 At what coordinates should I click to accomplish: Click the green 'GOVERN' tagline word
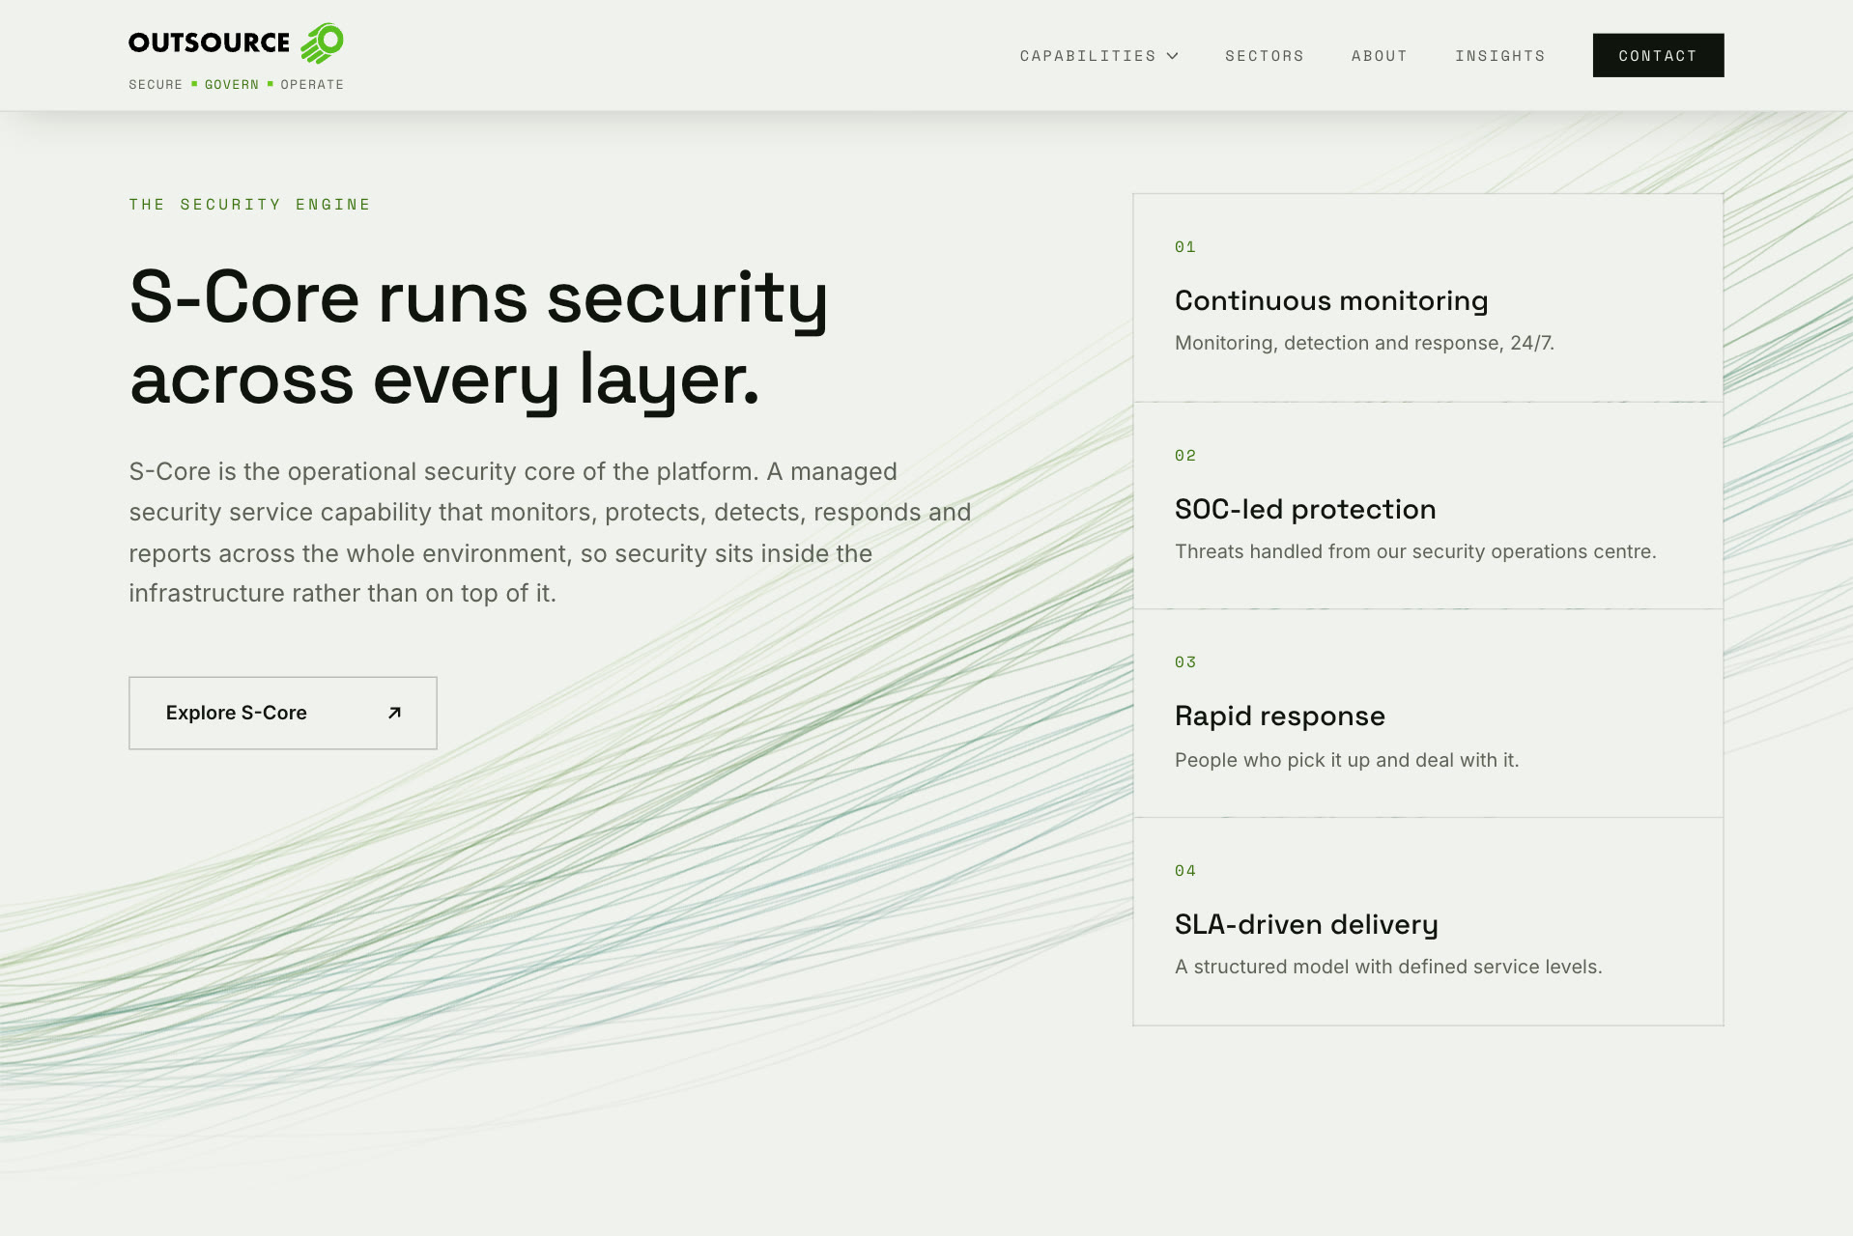pos(232,85)
